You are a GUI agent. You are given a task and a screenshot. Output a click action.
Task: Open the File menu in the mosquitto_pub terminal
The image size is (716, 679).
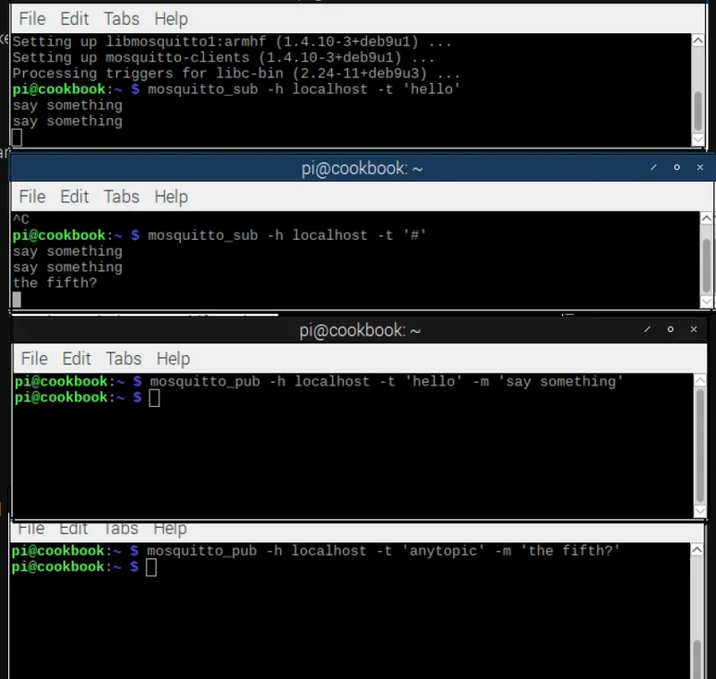point(33,358)
